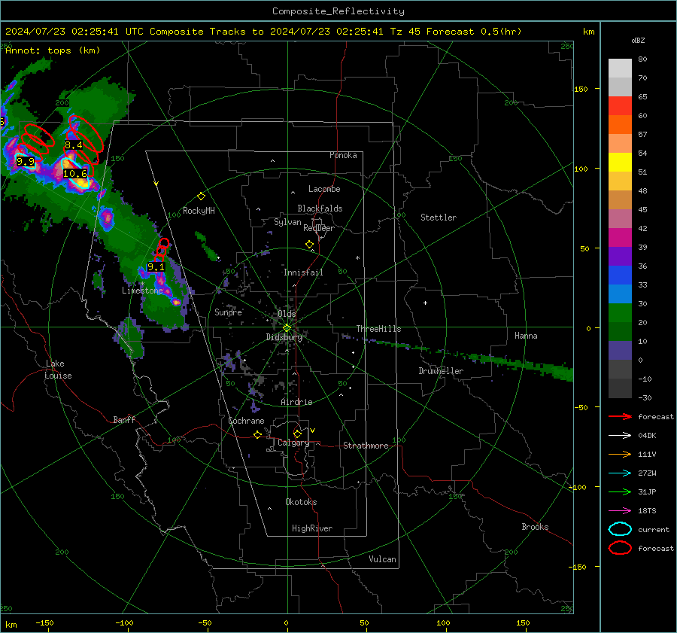This screenshot has height=633, width=677.
Task: Click the Composite_Reflectivity title
Action: 338,11
